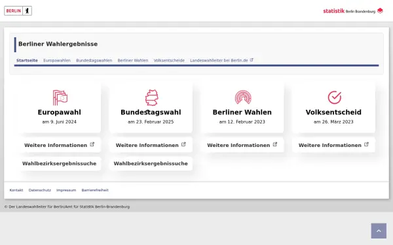This screenshot has height=245, width=393.
Task: Open Wahlbezirksergebnissuche for Bundestagswahl
Action: (x=151, y=163)
